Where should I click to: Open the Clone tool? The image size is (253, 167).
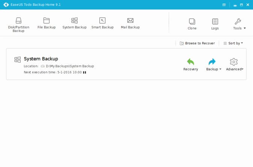point(192,24)
